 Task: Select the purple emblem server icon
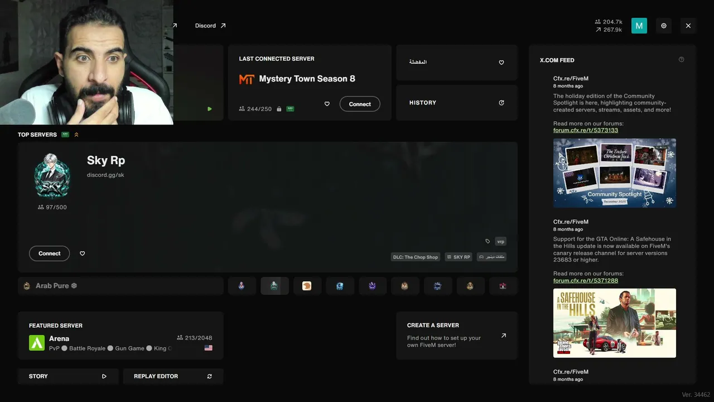(372, 286)
